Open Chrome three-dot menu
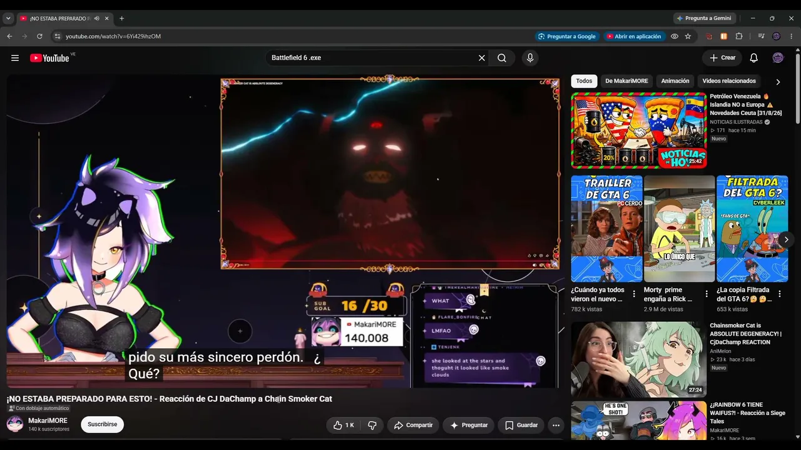 click(x=792, y=36)
